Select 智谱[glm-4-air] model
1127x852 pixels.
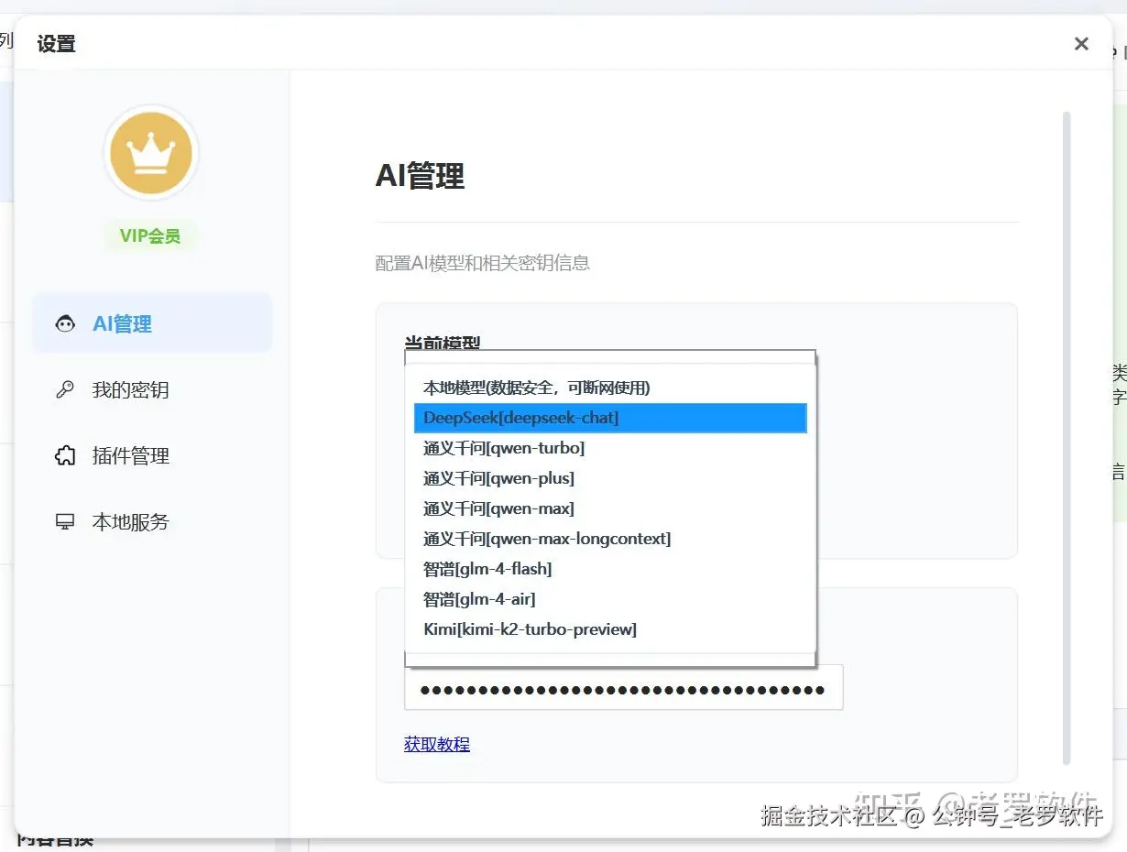[x=610, y=599]
